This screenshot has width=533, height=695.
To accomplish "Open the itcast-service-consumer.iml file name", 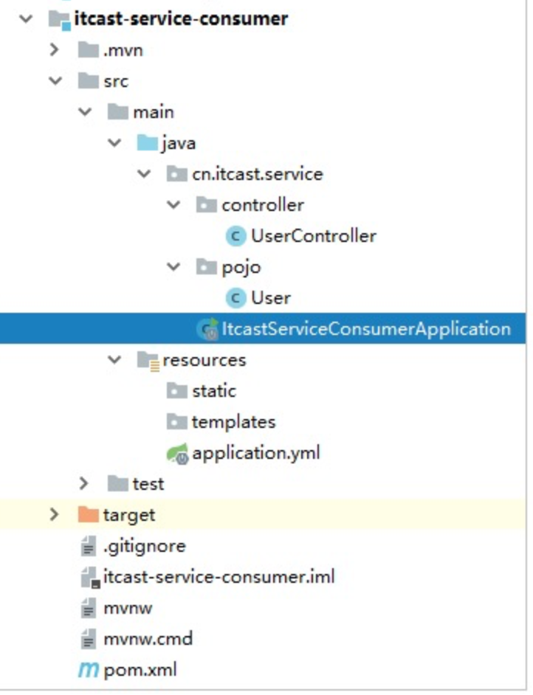I will tap(219, 577).
